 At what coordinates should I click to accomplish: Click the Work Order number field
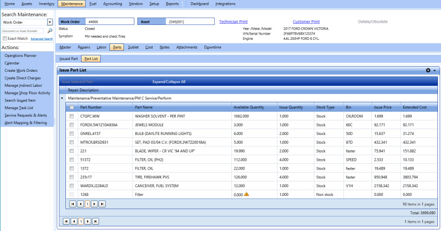pos(109,22)
